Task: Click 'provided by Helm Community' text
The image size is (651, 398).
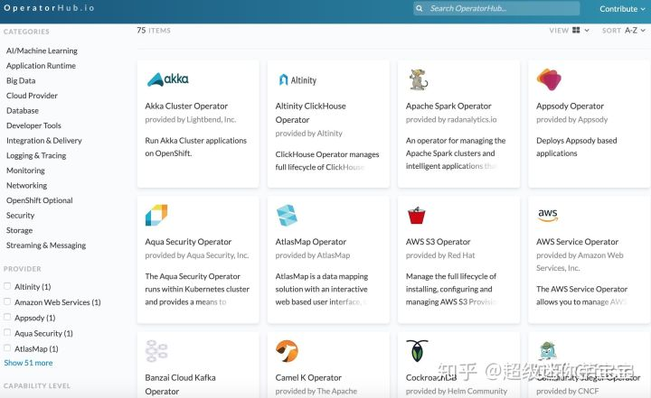Action: click(x=457, y=391)
